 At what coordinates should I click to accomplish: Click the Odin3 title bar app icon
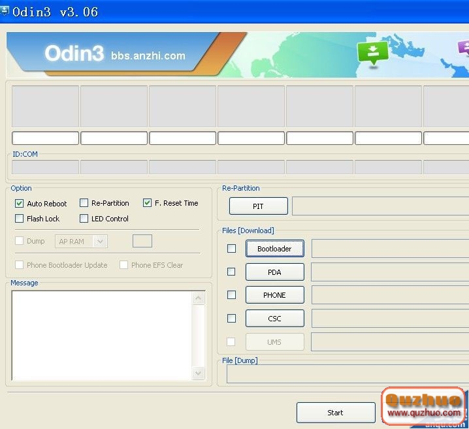tap(5, 11)
